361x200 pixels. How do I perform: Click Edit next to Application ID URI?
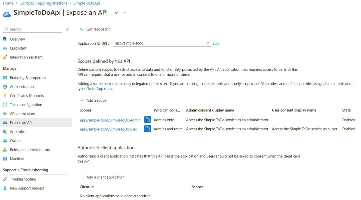click(216, 43)
